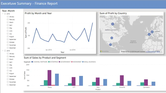Click Paseo Enterprise sales bar
The image size is (166, 93).
(x=46, y=83)
